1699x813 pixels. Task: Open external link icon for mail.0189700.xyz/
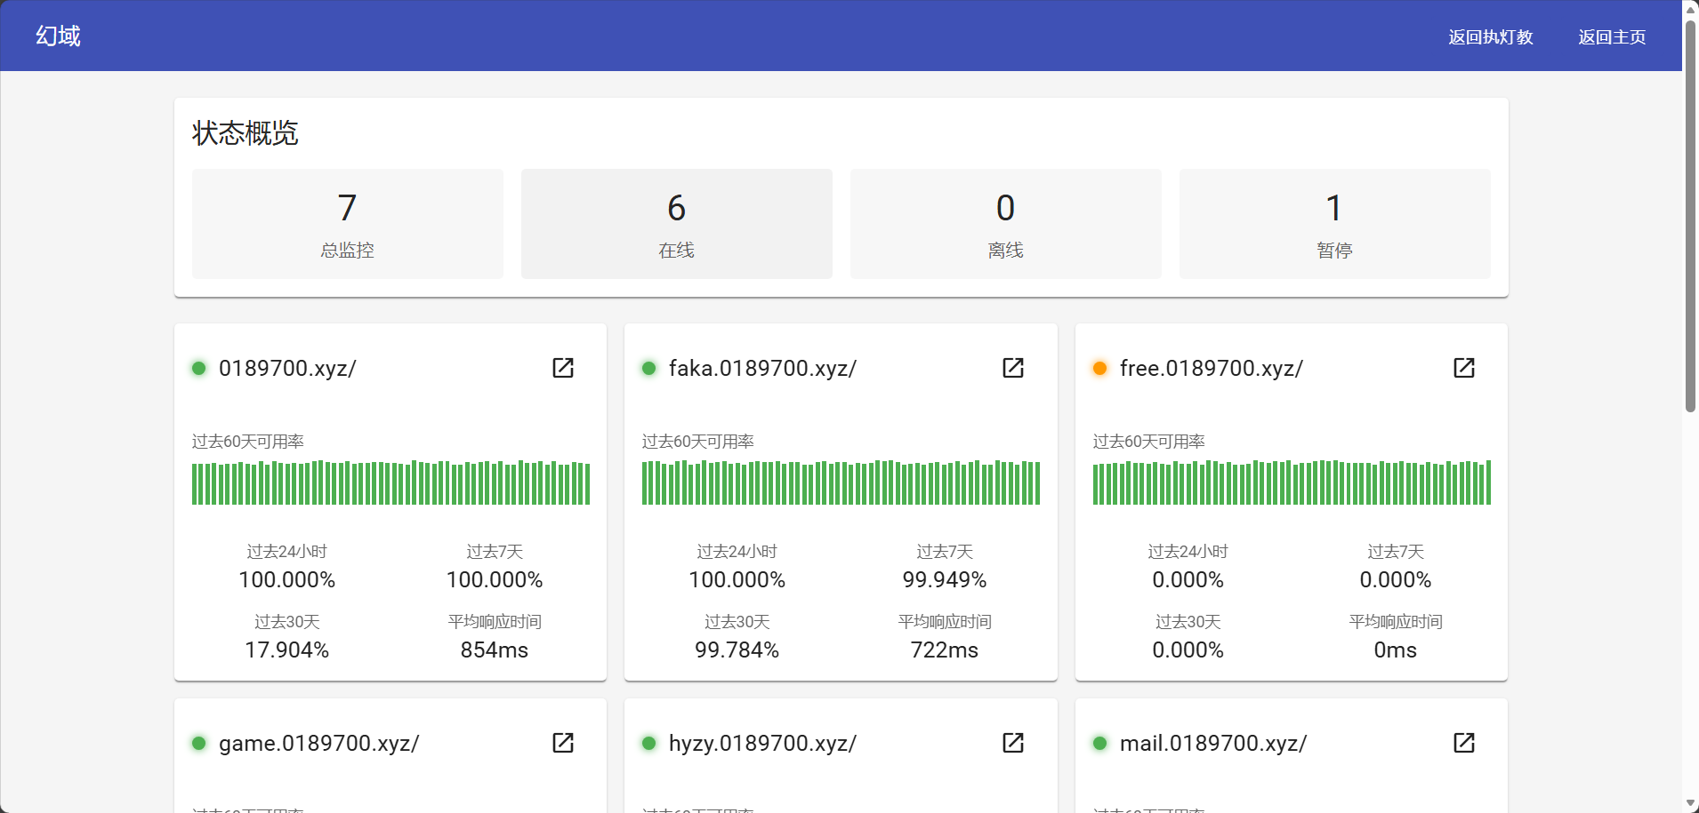[x=1464, y=743]
